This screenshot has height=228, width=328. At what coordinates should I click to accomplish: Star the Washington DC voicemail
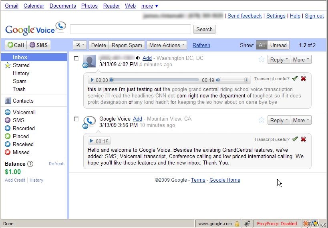(262, 59)
